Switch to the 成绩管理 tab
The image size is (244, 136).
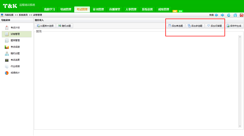tap(163, 9)
